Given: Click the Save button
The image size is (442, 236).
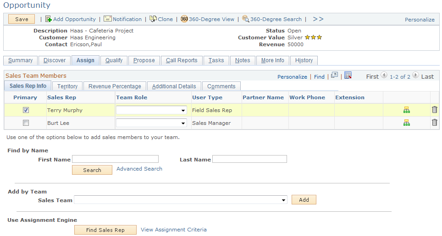Looking at the screenshot, I should pos(22,19).
